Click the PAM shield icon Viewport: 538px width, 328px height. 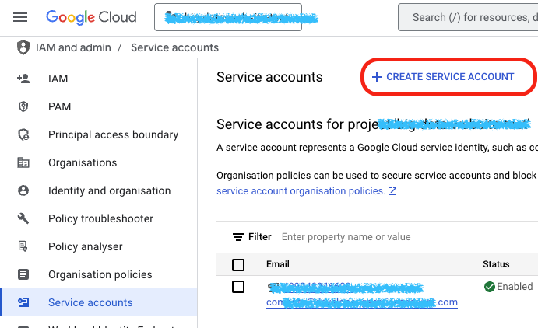(23, 106)
